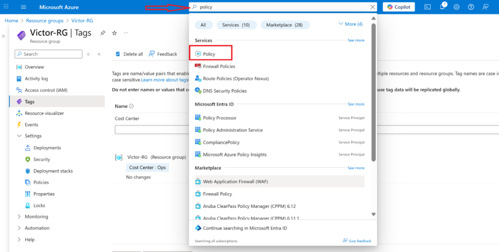Screen dimensions: 499x252
Task: Clear the search box with X
Action: pos(373,7)
